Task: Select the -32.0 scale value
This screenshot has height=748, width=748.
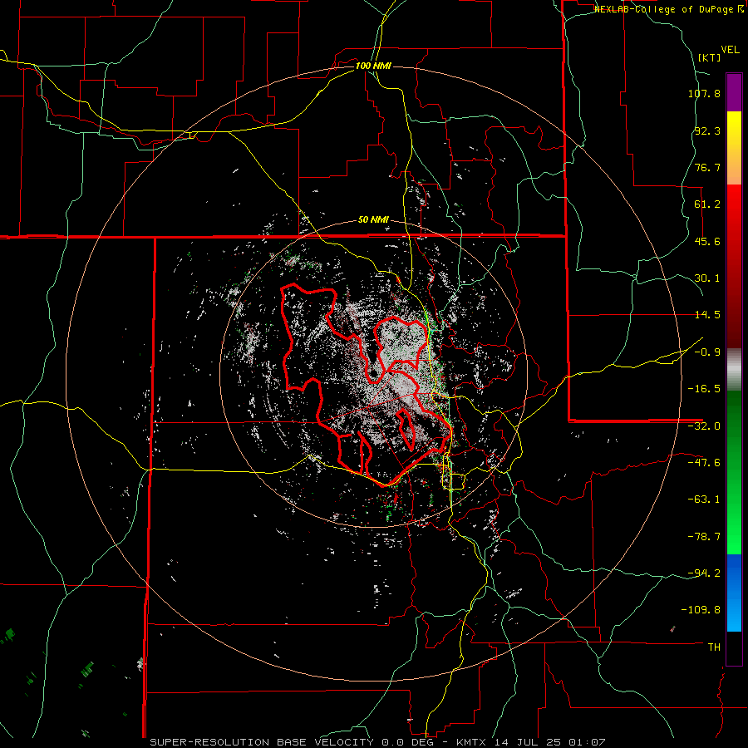Action: point(704,426)
